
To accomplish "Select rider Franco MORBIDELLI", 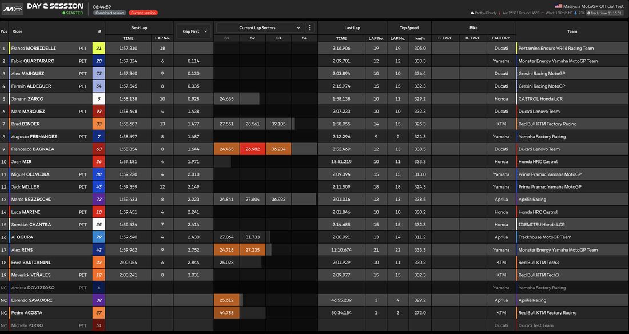I will pyautogui.click(x=34, y=48).
